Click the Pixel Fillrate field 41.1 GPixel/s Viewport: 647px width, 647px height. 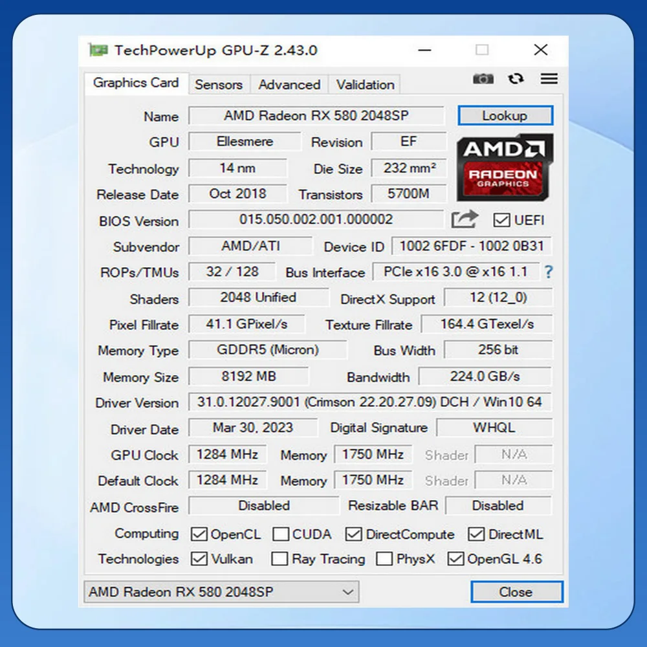pos(247,324)
